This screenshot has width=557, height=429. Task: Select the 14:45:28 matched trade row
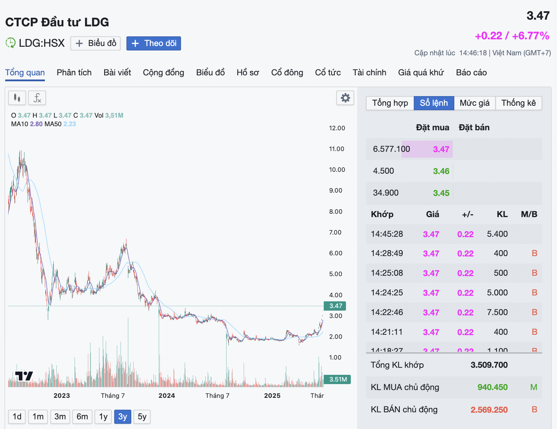[454, 234]
